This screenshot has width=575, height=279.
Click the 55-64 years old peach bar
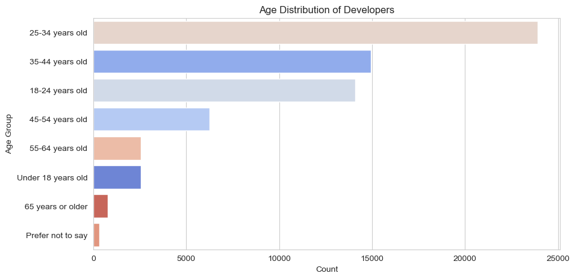point(117,148)
